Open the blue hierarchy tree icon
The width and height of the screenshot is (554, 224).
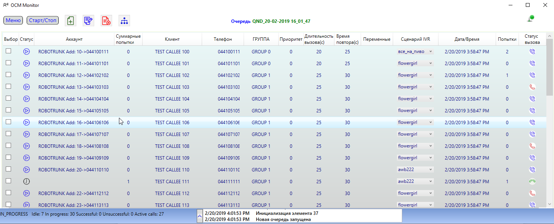pyautogui.click(x=124, y=21)
